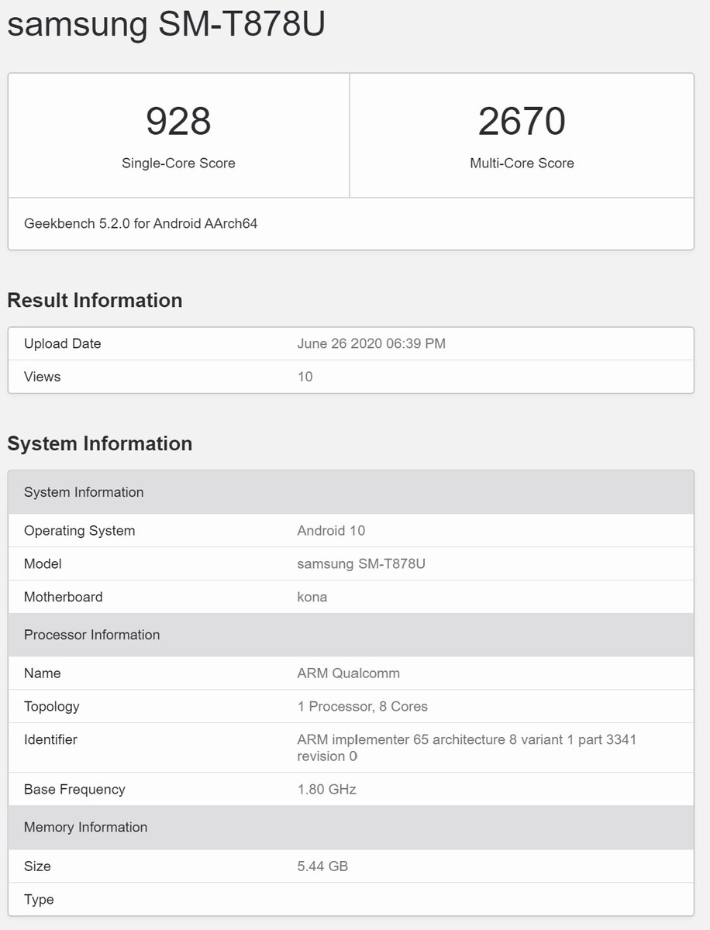Click the gray System Information table header

(x=351, y=492)
